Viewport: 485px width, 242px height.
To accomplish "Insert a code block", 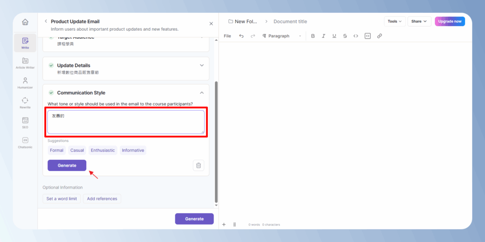I will (368, 36).
